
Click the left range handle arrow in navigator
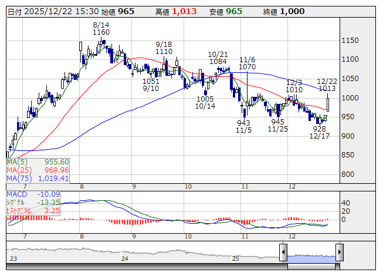click(x=283, y=253)
